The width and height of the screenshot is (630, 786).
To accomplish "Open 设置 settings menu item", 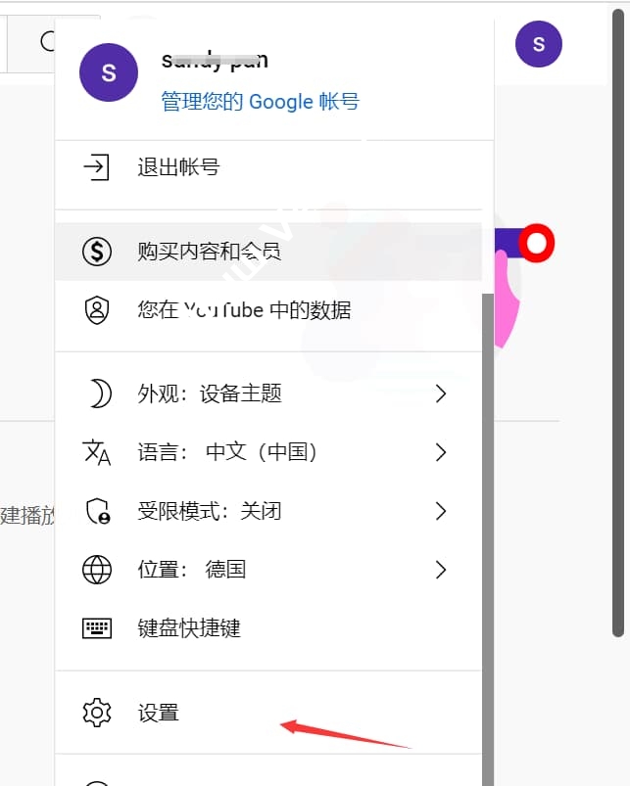I will click(x=268, y=713).
